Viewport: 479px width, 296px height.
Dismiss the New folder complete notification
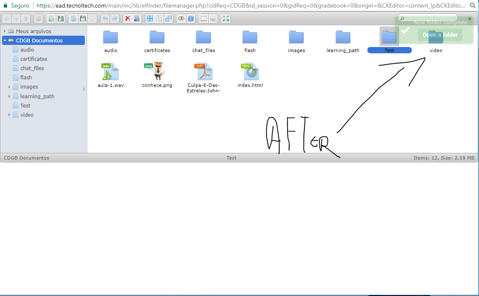(x=469, y=19)
